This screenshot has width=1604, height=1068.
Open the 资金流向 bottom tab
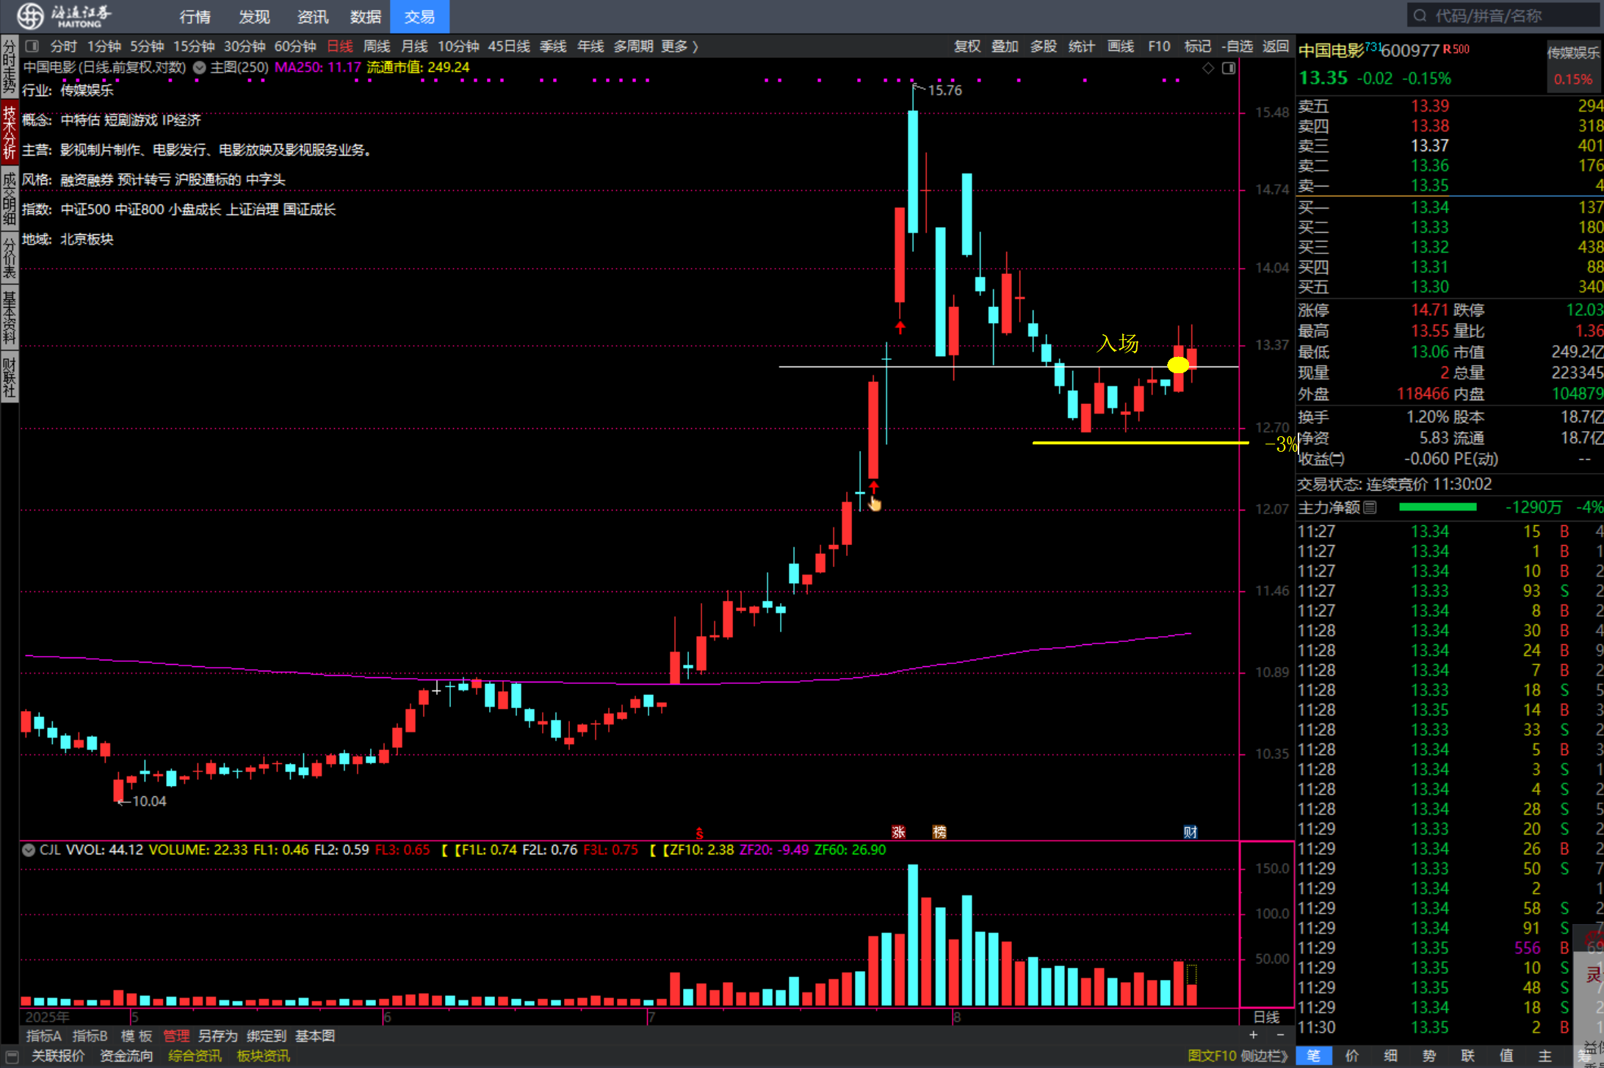126,1056
